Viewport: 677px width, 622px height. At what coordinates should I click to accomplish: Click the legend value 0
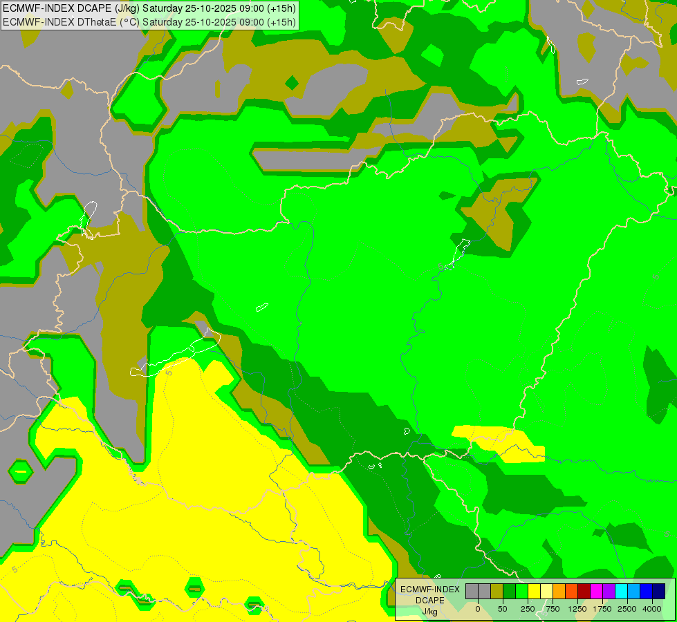coord(478,609)
